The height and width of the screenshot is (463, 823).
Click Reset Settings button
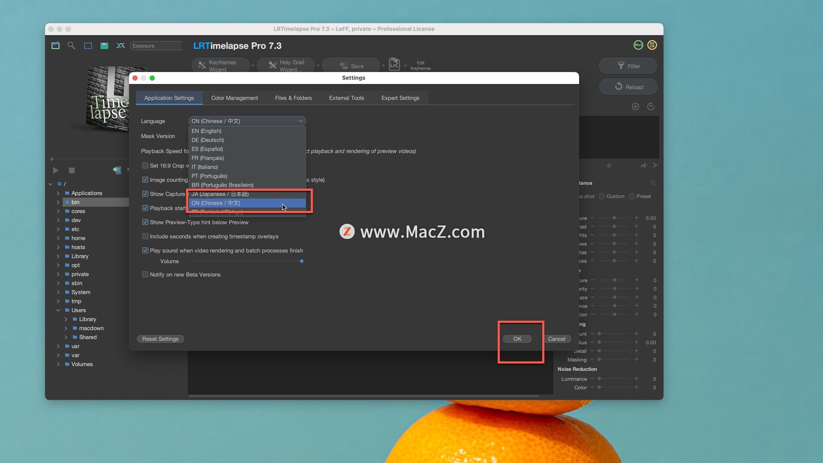[160, 339]
